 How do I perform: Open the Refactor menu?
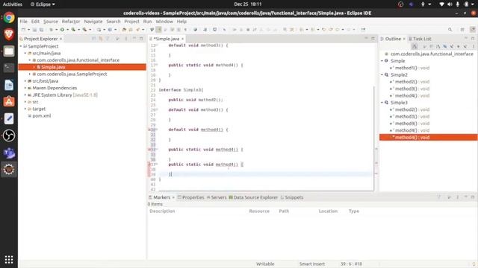pyautogui.click(x=71, y=22)
